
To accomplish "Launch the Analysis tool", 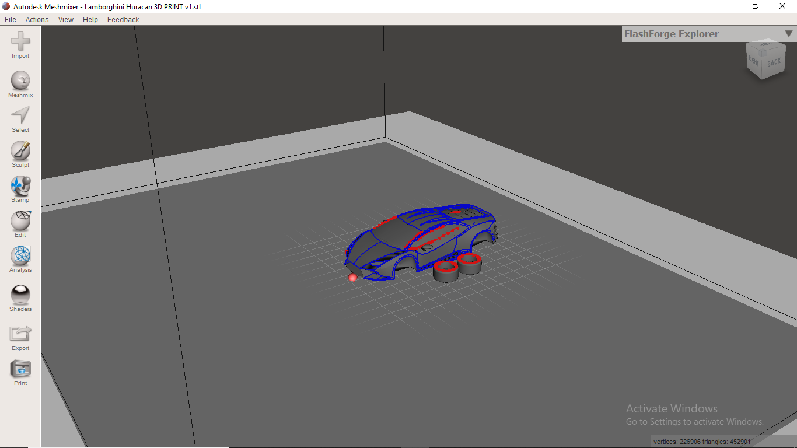I will click(20, 256).
